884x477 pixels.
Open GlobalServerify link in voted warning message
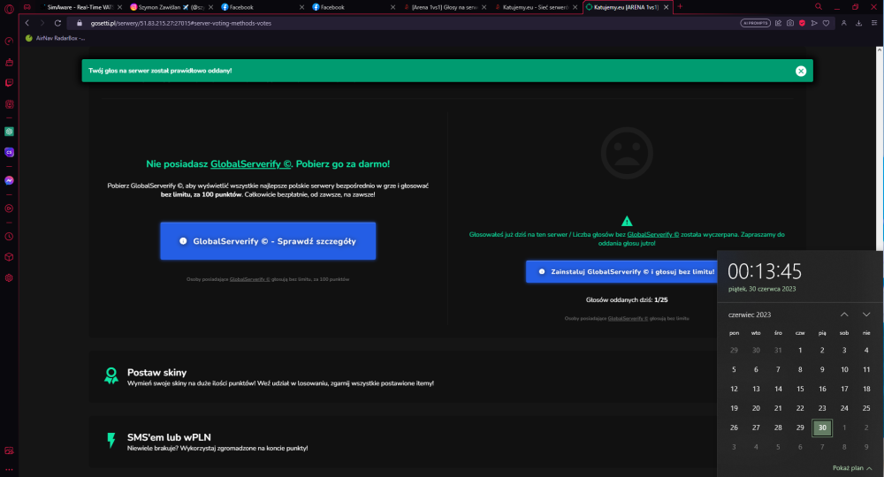pos(653,234)
